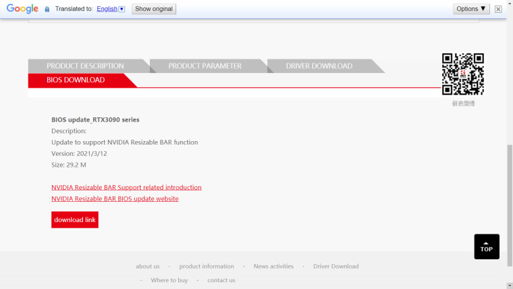
Task: Open the Driver Download footer link
Action: [336, 266]
